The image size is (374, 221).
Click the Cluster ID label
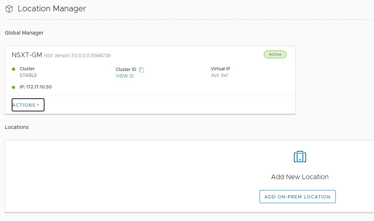pyautogui.click(x=126, y=70)
